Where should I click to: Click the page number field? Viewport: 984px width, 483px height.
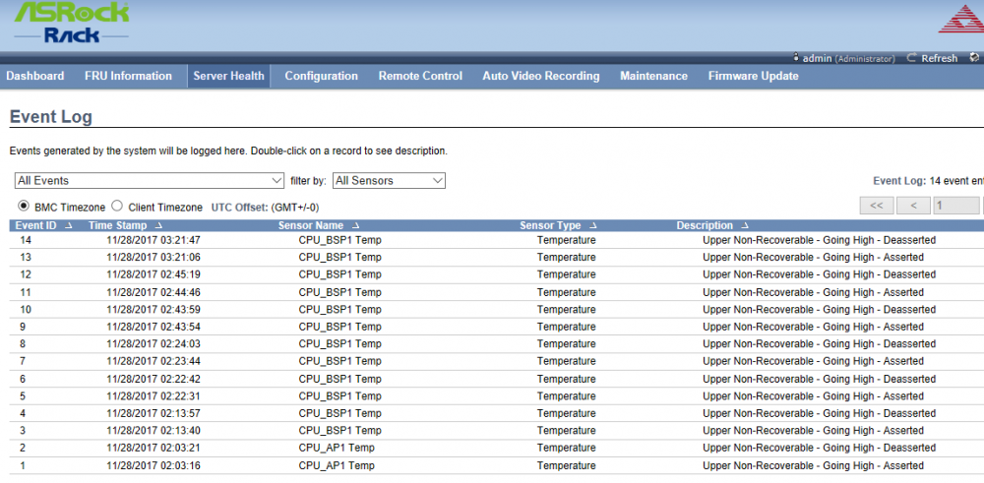point(955,206)
